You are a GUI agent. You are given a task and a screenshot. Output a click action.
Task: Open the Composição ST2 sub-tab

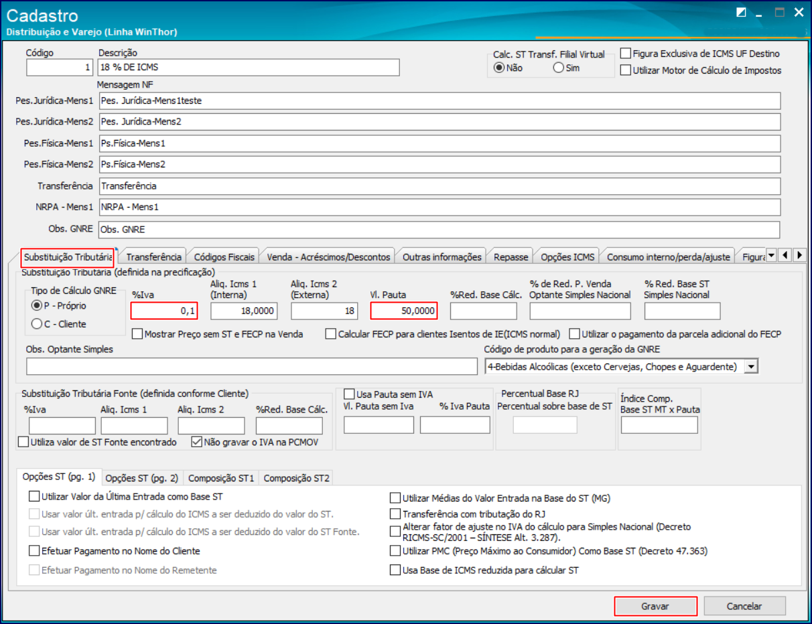point(296,478)
